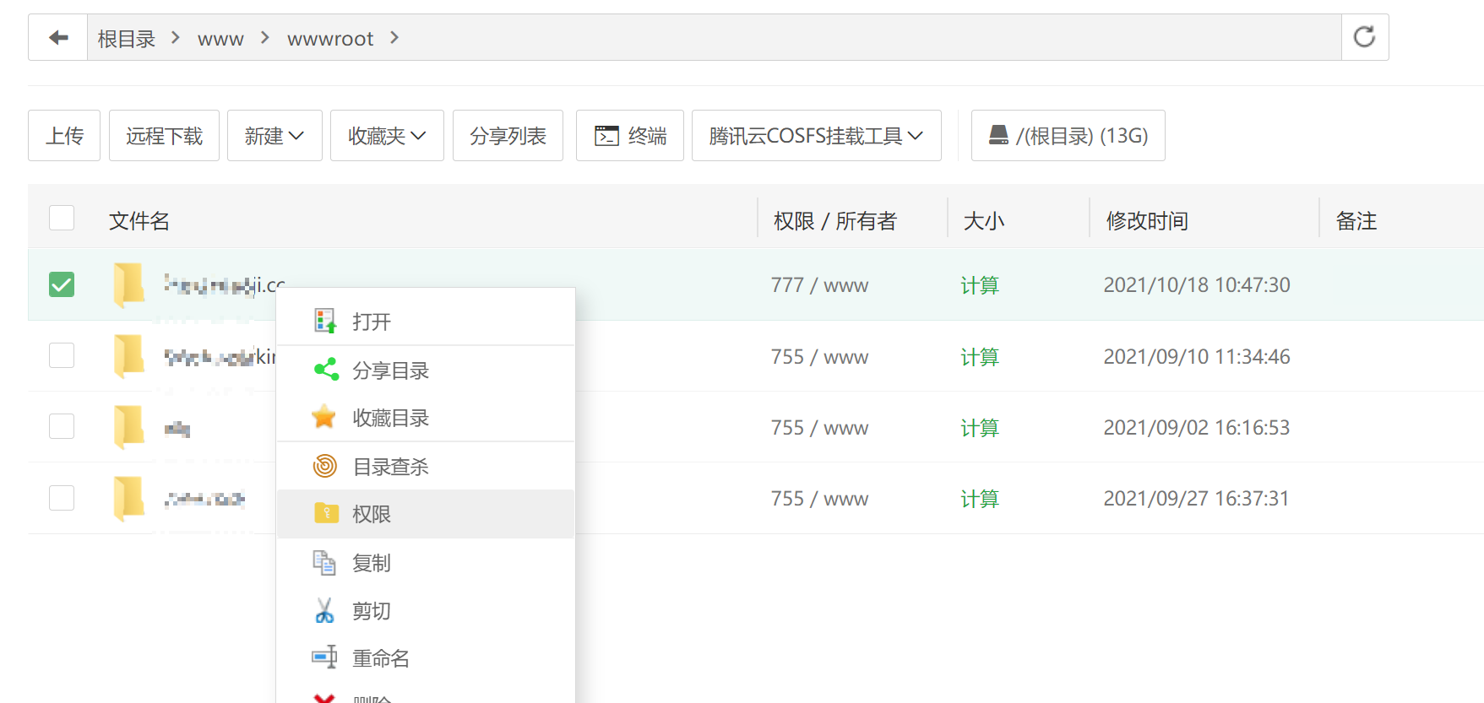This screenshot has height=703, width=1484.
Task: Click the path address bar field
Action: pos(714,37)
